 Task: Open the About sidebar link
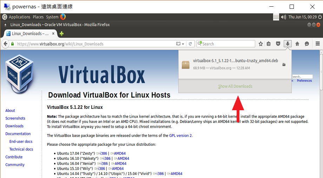click(10, 111)
